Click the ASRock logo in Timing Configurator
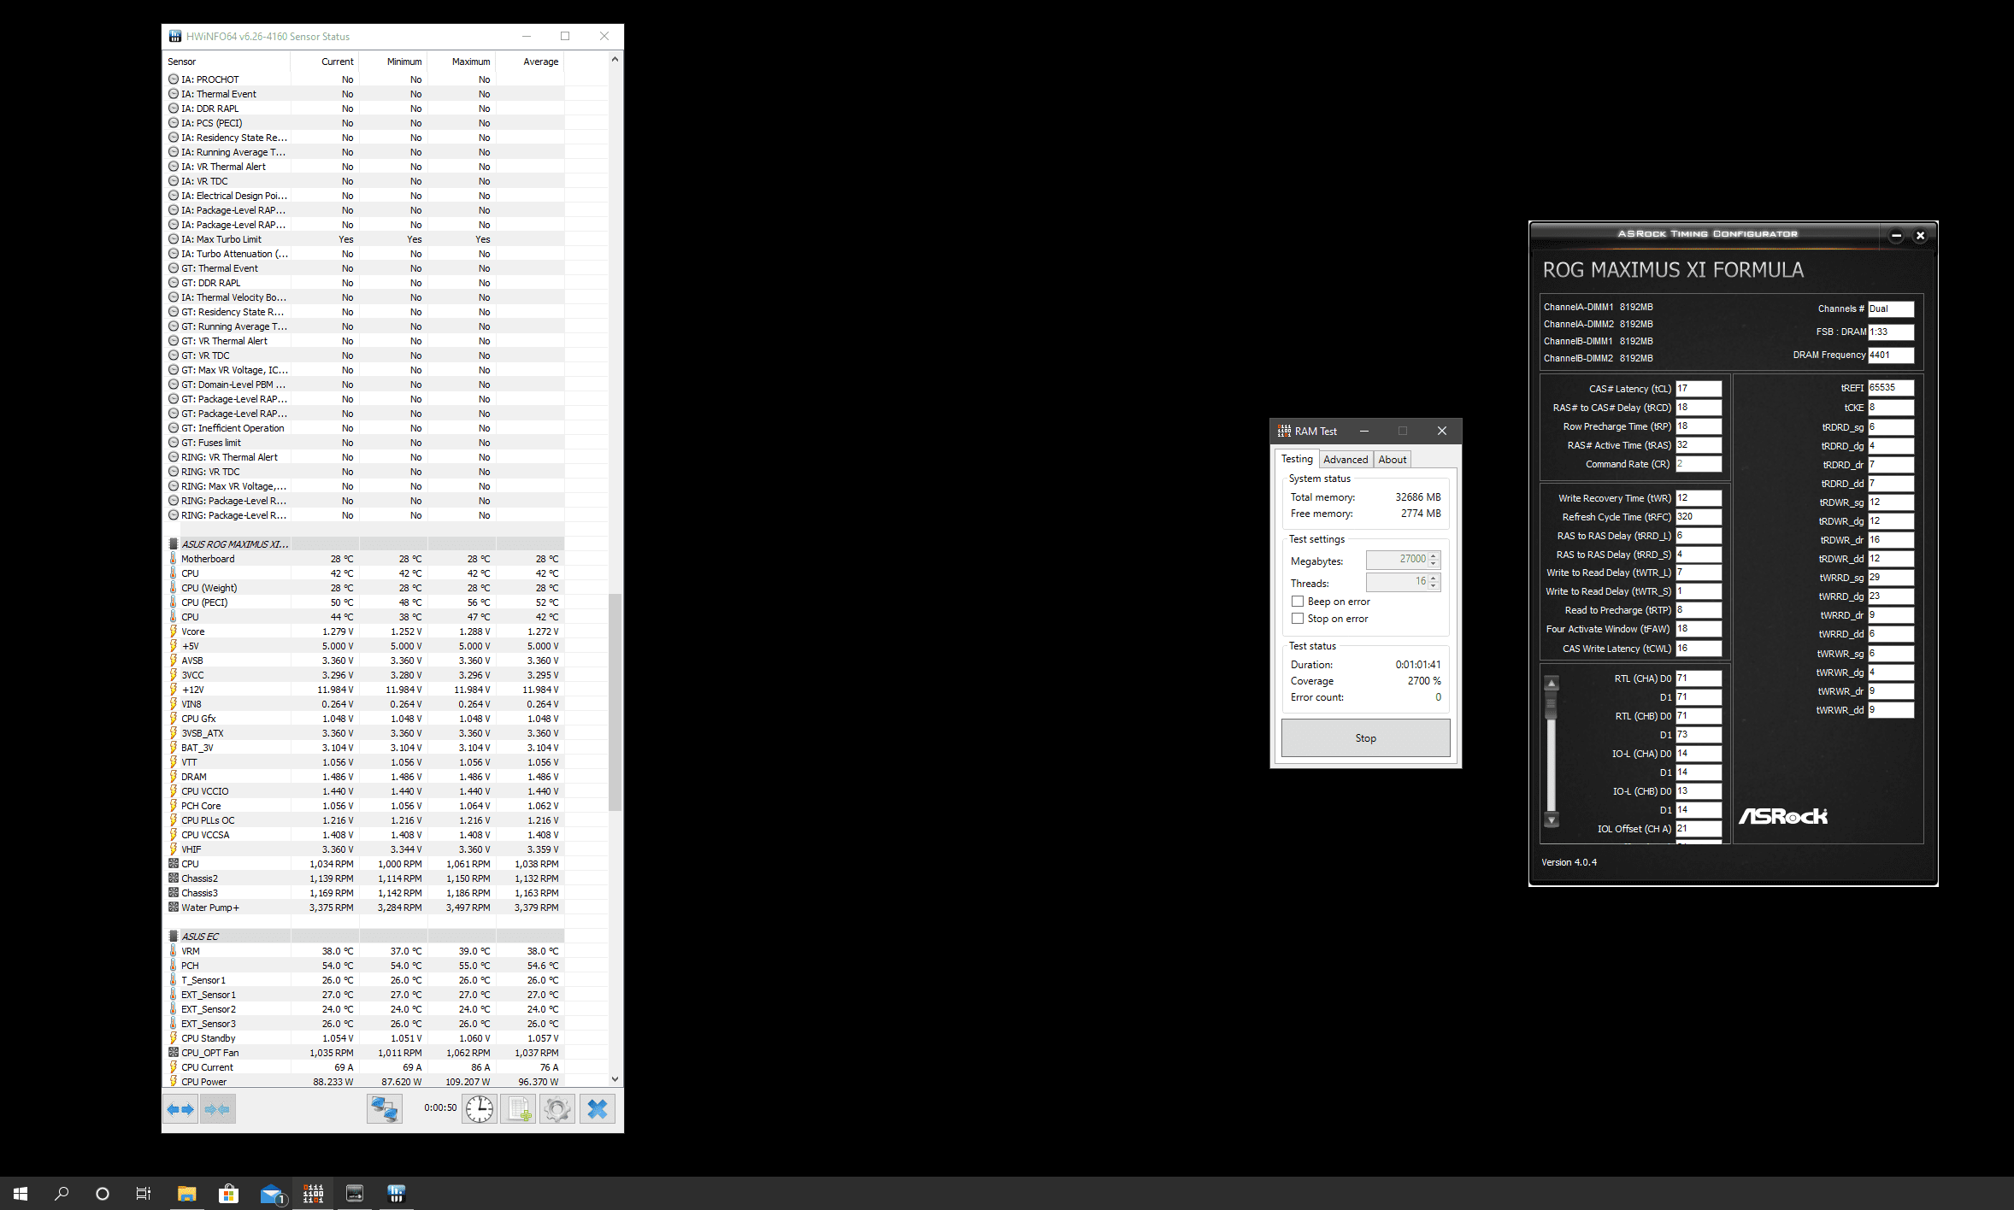This screenshot has height=1210, width=2014. 1783,817
